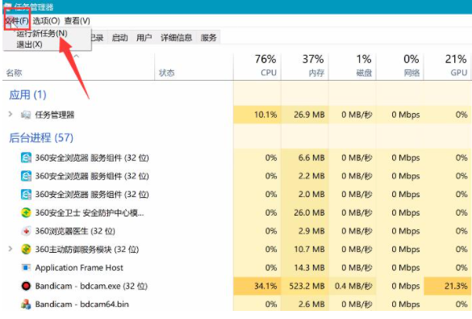
Task: Switch to the 服务 tab
Action: click(x=209, y=38)
